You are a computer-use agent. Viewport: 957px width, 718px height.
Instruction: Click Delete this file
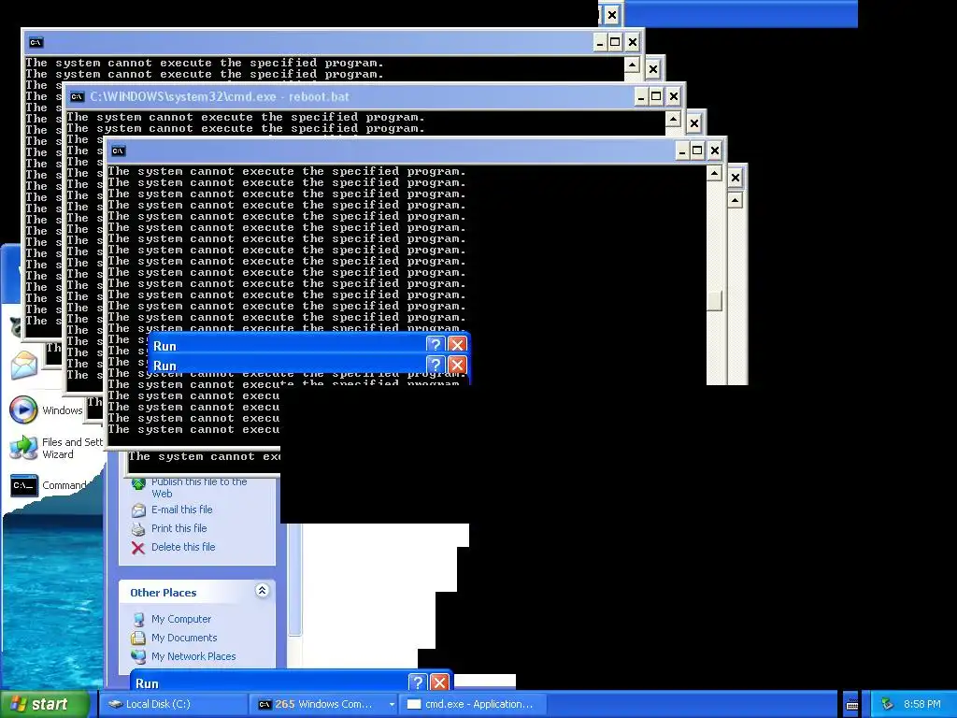[183, 547]
